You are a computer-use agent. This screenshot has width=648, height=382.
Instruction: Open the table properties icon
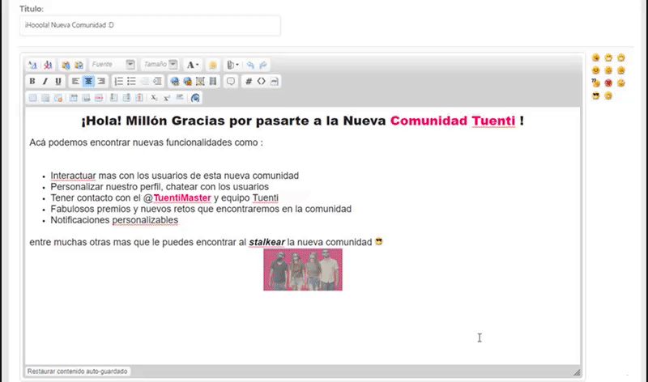click(45, 98)
